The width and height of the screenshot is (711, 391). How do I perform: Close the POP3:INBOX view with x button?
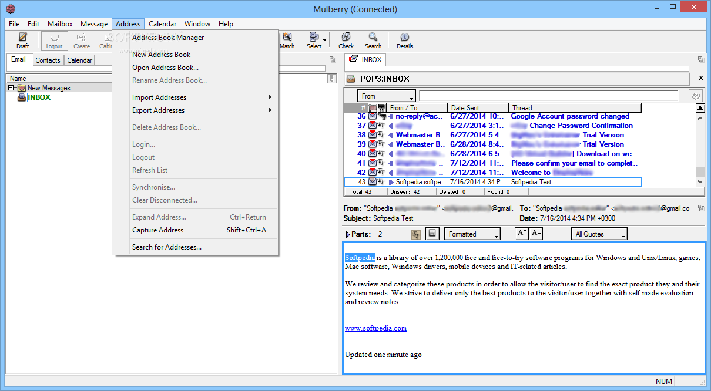[700, 78]
